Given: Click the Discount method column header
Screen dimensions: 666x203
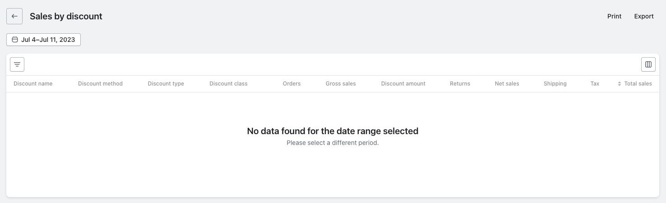Looking at the screenshot, I should click(x=100, y=84).
